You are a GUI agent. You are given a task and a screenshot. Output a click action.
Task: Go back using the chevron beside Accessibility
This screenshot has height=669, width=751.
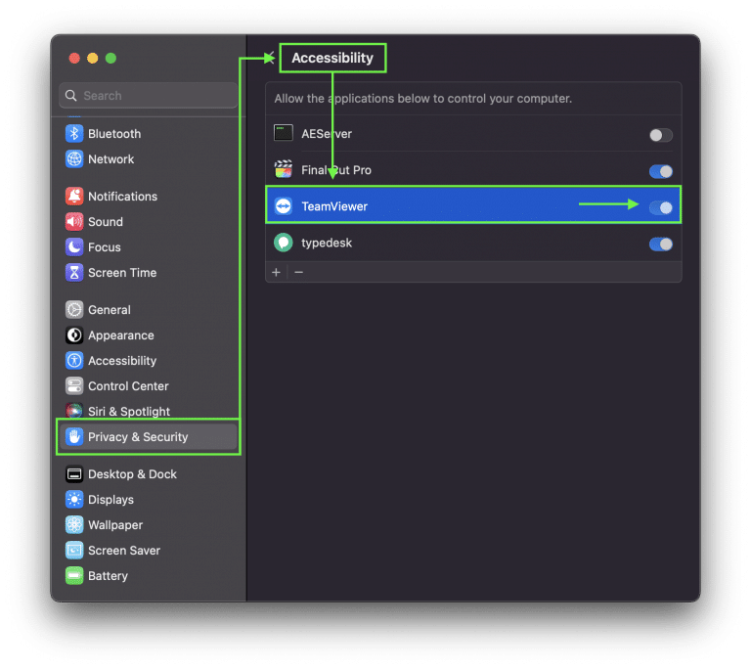coord(271,58)
